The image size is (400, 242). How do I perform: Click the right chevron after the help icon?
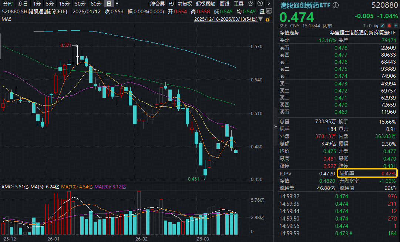click(269, 3)
